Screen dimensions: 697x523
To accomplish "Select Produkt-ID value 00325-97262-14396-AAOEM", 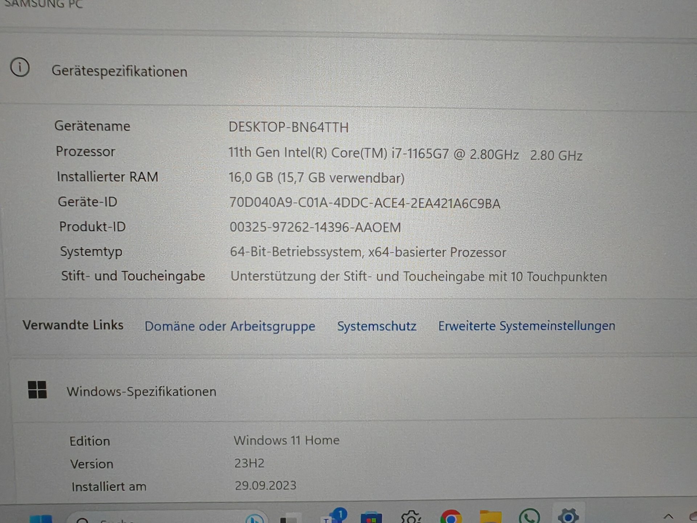I will tap(315, 227).
